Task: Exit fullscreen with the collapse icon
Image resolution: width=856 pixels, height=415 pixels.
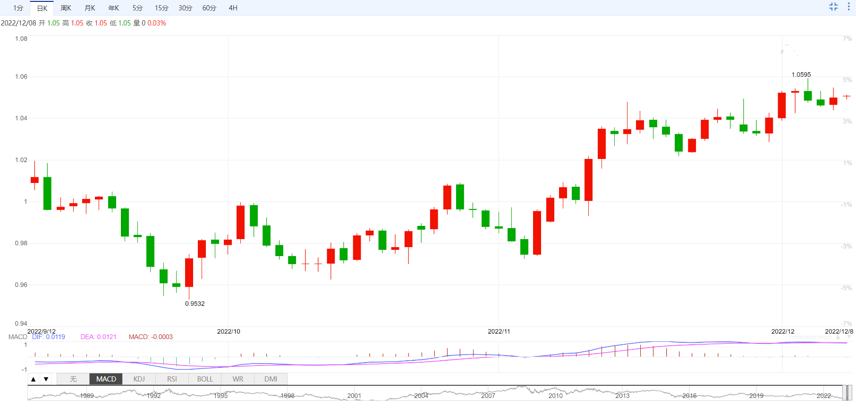Action: point(833,7)
